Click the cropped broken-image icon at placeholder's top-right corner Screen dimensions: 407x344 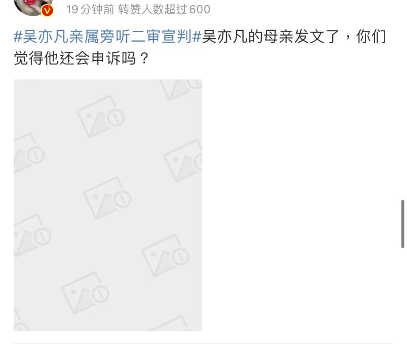tap(181, 89)
